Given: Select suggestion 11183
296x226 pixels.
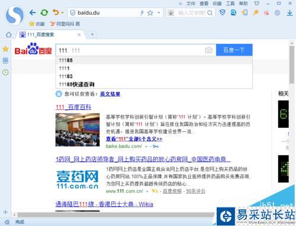Looking at the screenshot, I should click(154, 76).
